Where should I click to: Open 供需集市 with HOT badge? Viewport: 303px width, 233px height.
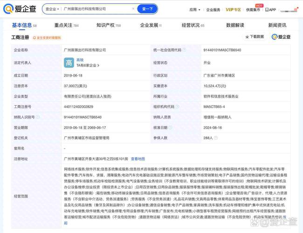253,10
